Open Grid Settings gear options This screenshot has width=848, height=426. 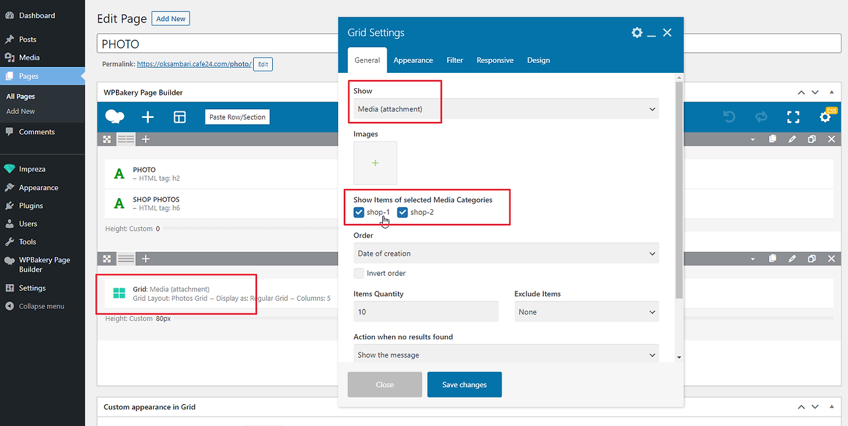(637, 32)
